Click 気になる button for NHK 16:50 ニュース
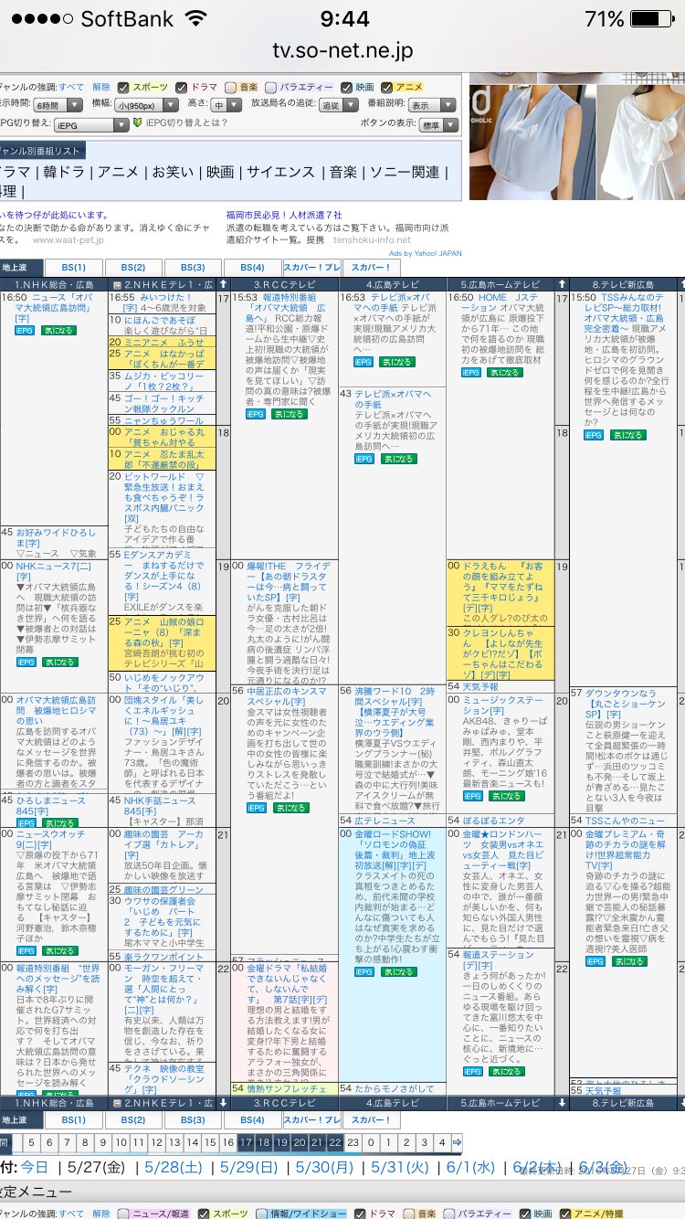This screenshot has height=1219, width=685. point(58,330)
